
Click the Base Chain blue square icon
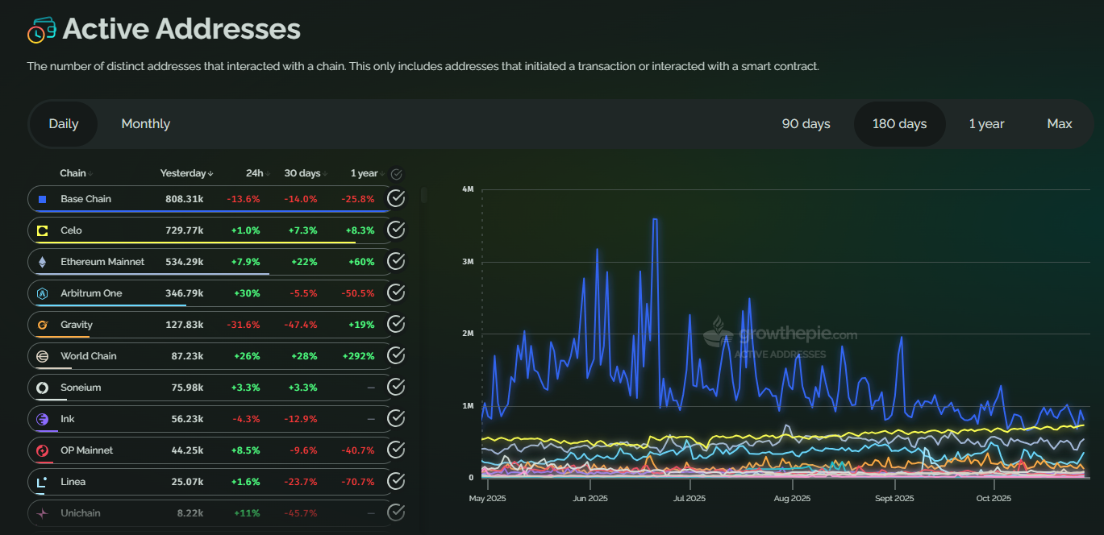click(43, 199)
